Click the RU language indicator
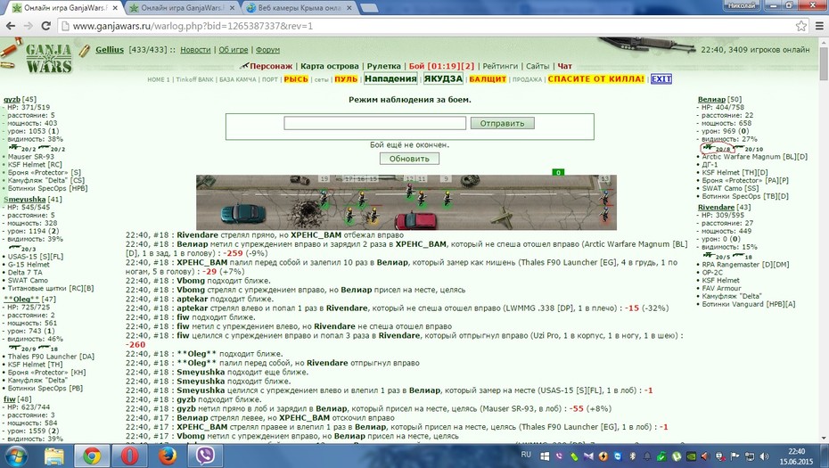Viewport: 829px width, 468px height. coord(526,455)
